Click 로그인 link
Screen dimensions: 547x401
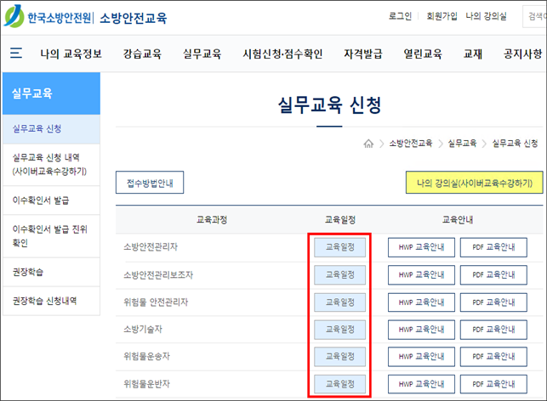[400, 16]
